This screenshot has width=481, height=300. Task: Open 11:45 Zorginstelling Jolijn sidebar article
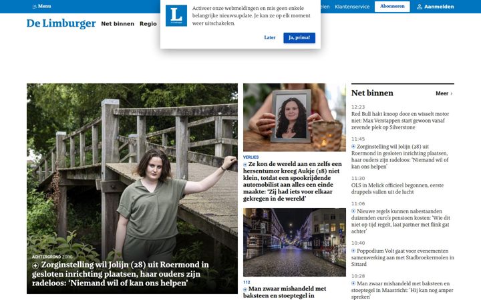tap(399, 157)
